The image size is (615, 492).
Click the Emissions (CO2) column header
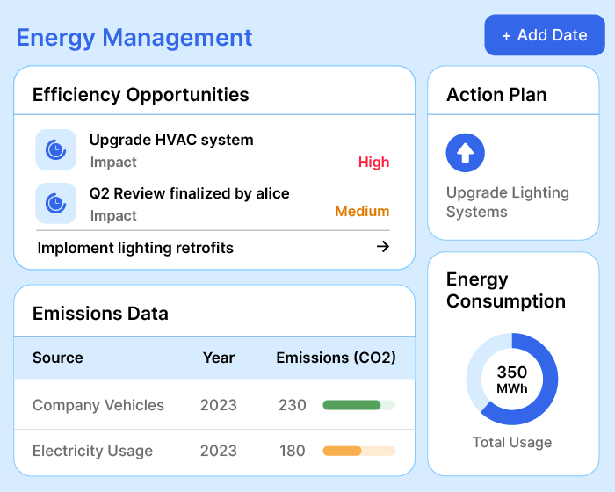tap(336, 358)
